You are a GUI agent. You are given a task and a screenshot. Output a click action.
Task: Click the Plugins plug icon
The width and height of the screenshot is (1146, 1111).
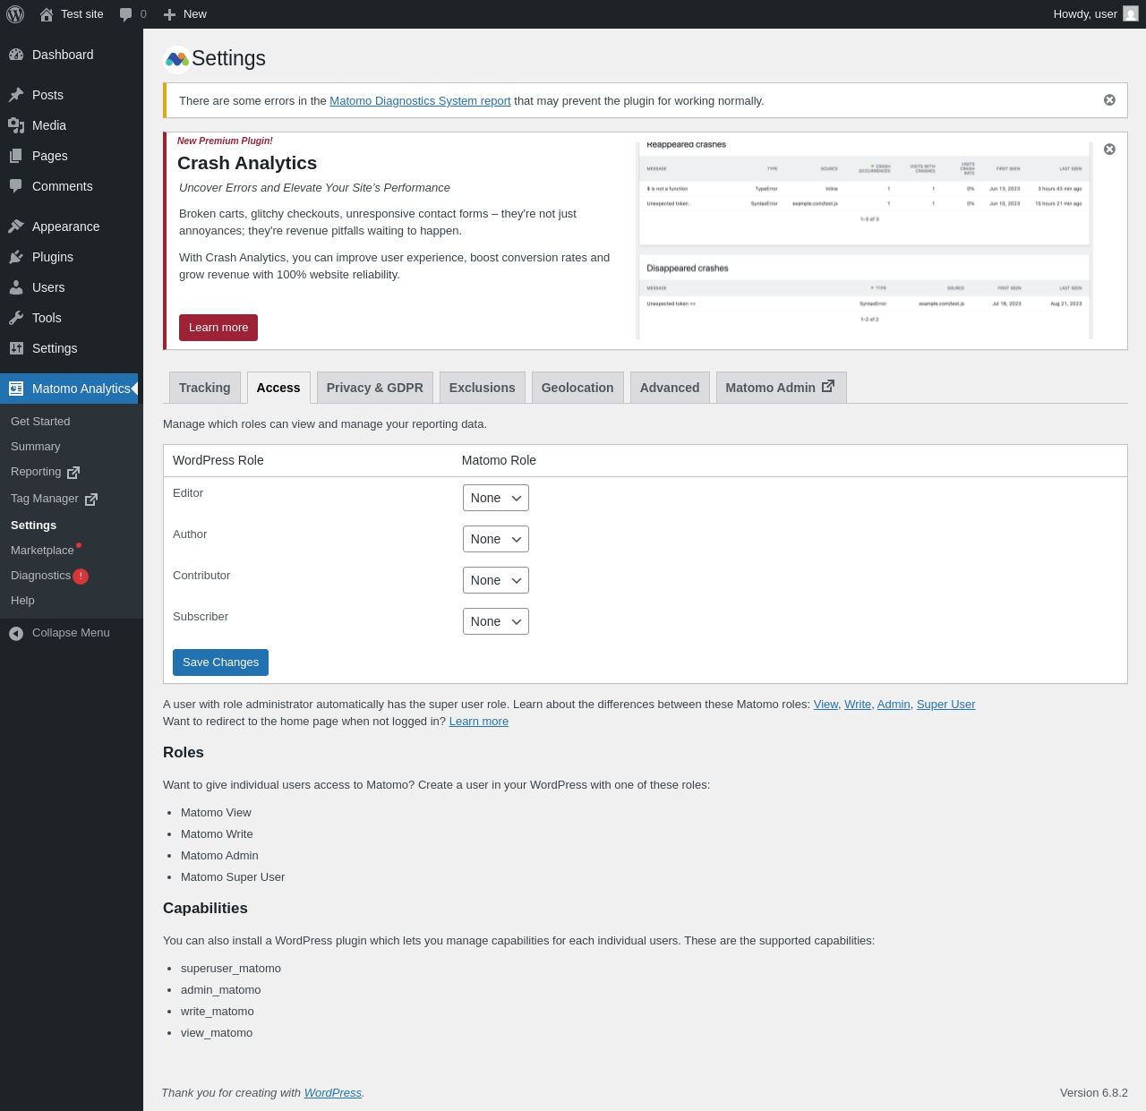16,257
